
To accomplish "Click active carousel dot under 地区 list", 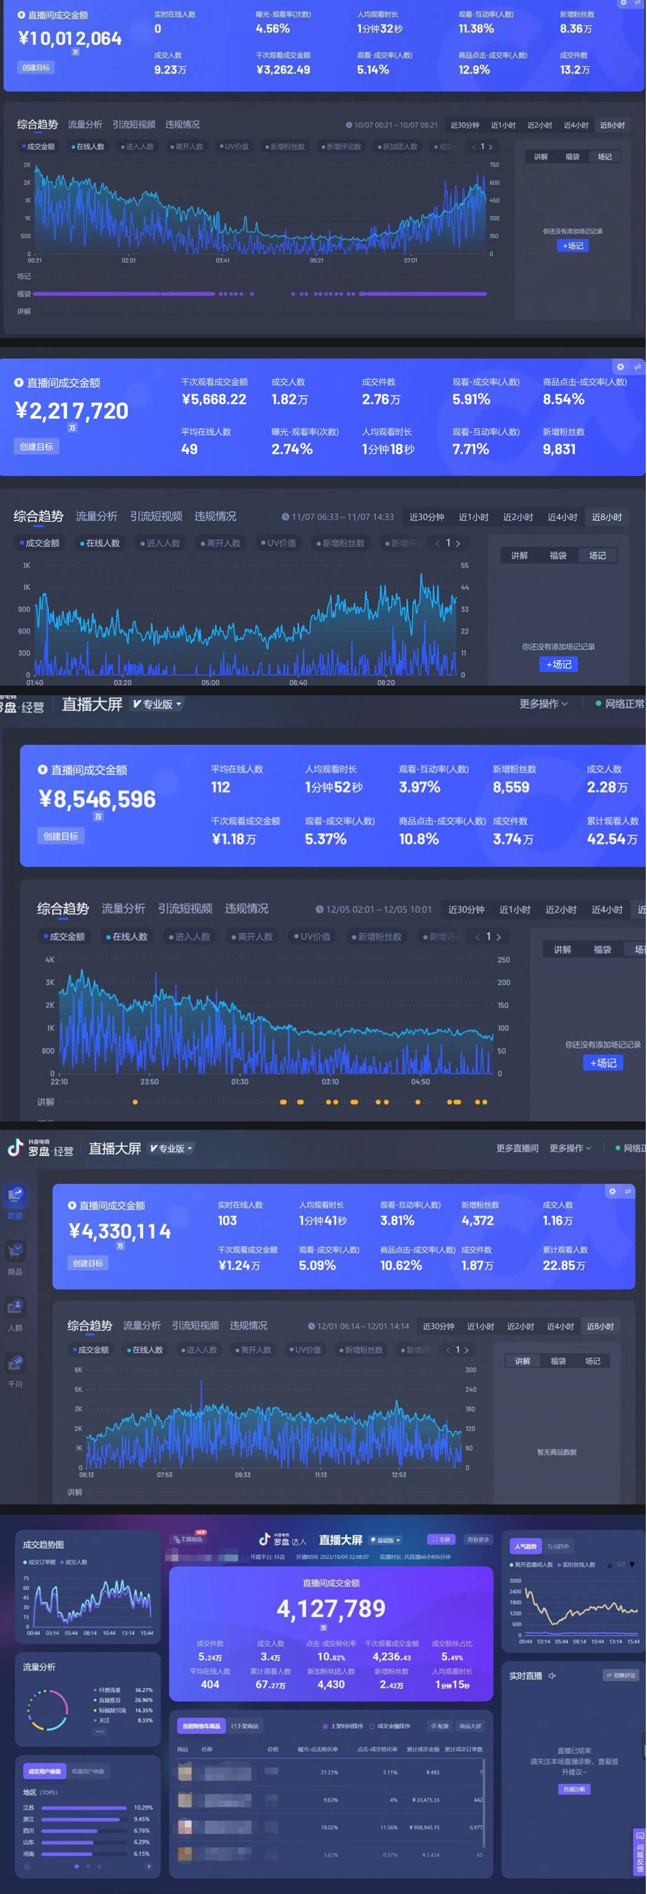I will pos(77,1866).
